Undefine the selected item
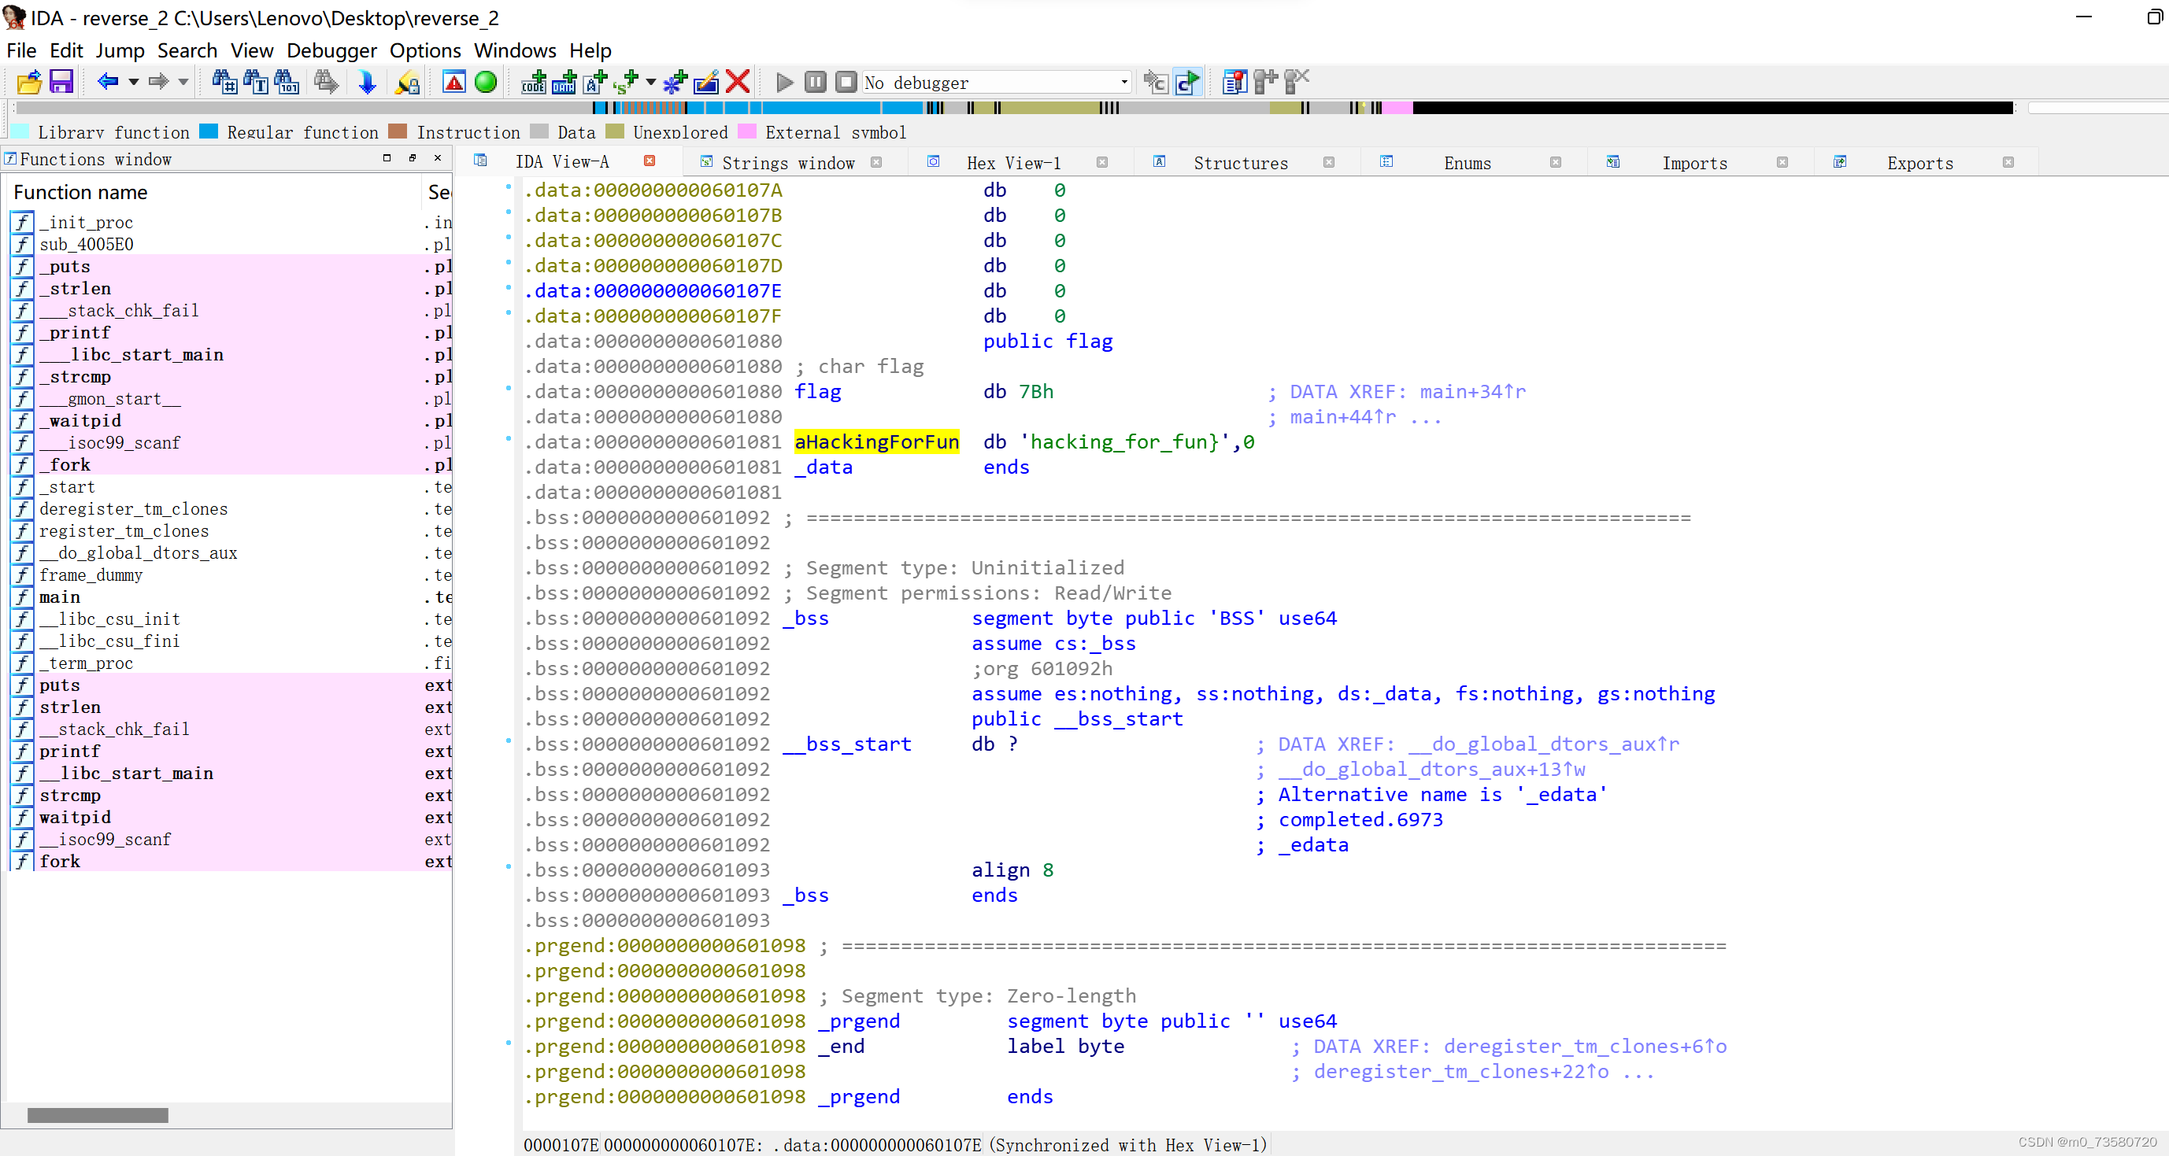The width and height of the screenshot is (2169, 1156). [x=737, y=82]
